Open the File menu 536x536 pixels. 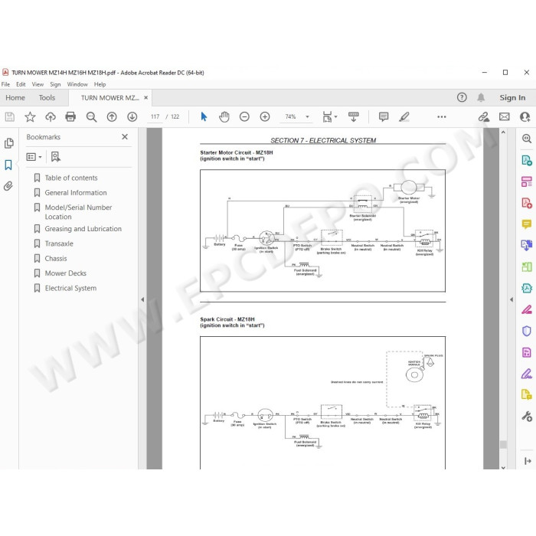5,84
